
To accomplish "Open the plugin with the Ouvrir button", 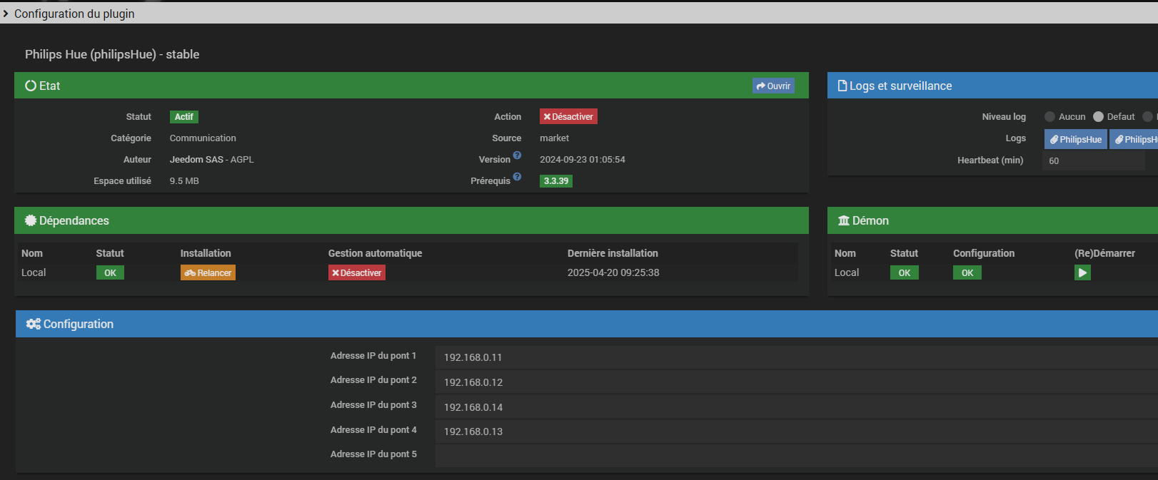I will [773, 86].
